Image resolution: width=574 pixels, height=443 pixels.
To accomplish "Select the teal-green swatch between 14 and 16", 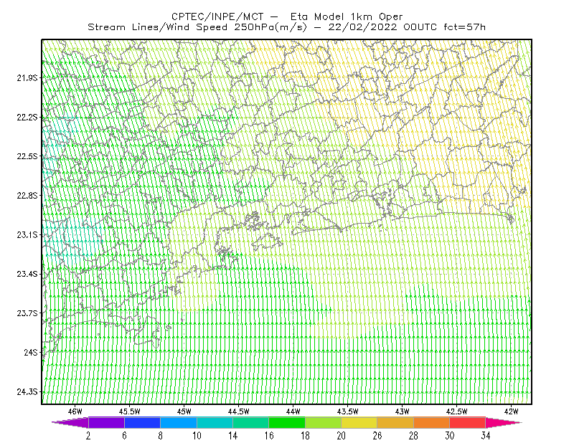I will [250, 422].
